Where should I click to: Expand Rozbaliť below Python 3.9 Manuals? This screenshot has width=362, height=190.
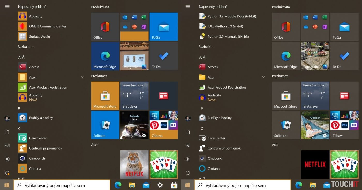pyautogui.click(x=207, y=47)
